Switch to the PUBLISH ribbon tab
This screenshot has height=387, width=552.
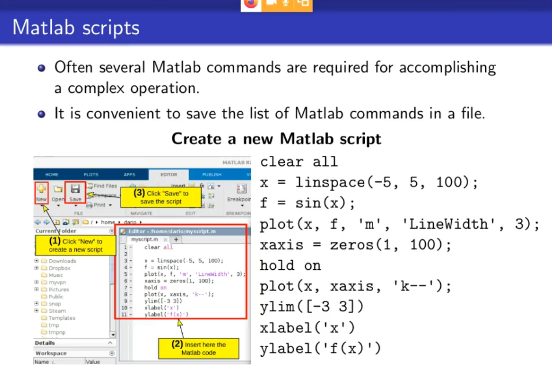coord(211,175)
